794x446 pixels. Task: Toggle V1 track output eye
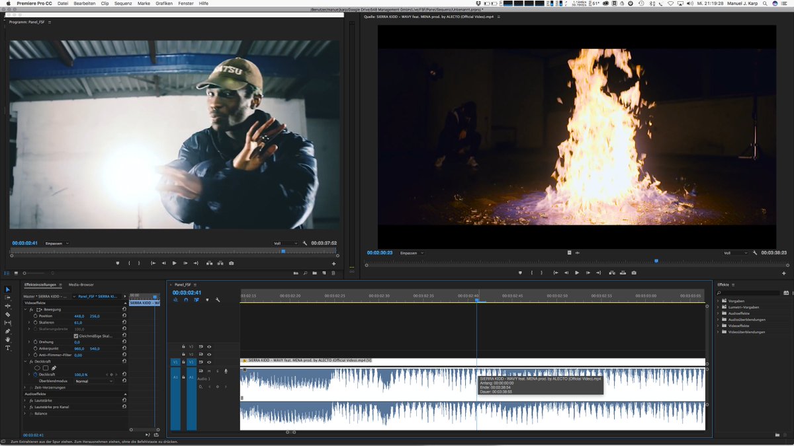[x=209, y=362]
